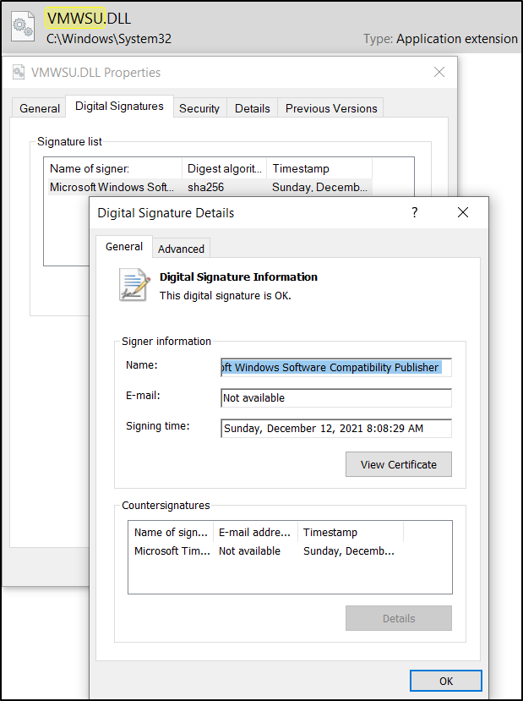This screenshot has width=523, height=701.
Task: Switch to the General properties tab
Action: coord(40,108)
